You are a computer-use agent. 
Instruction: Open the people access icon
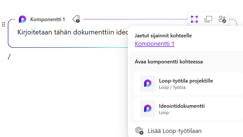(222, 19)
